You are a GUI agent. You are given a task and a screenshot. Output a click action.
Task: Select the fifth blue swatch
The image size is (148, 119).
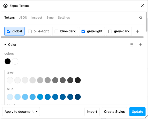[x=40, y=97]
